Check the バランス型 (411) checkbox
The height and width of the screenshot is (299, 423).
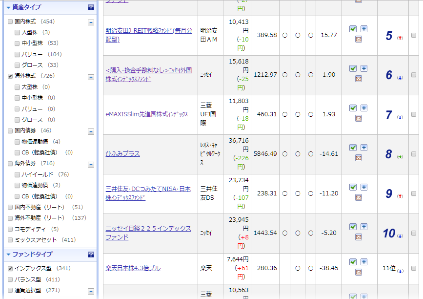tap(10, 279)
